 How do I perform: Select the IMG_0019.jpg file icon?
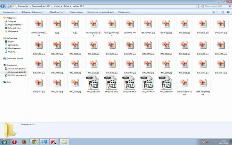pyautogui.click(x=184, y=24)
